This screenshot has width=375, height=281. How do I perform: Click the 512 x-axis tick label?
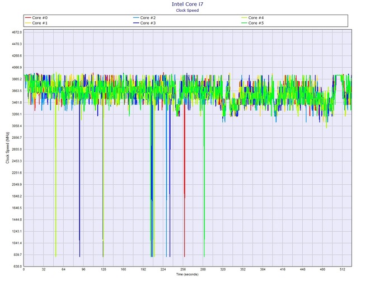pyautogui.click(x=343, y=269)
